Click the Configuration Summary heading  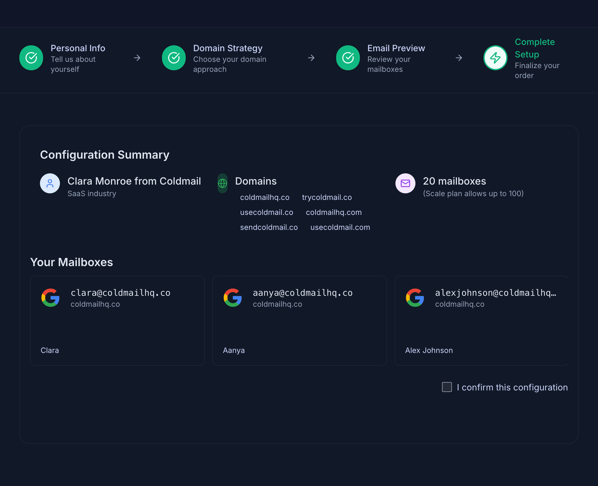(105, 155)
